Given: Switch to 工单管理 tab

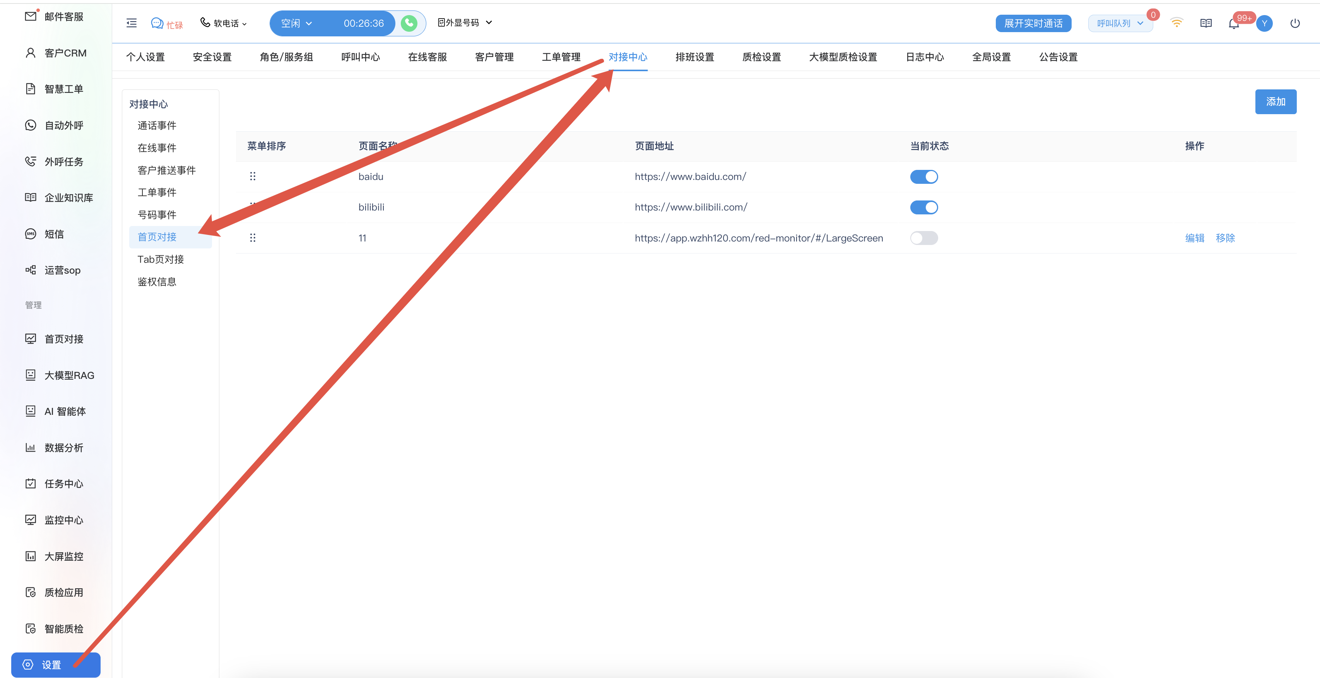Looking at the screenshot, I should coord(561,57).
